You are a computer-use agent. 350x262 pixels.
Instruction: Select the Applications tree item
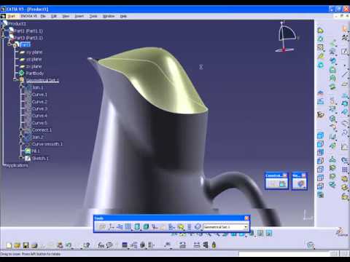[17, 165]
